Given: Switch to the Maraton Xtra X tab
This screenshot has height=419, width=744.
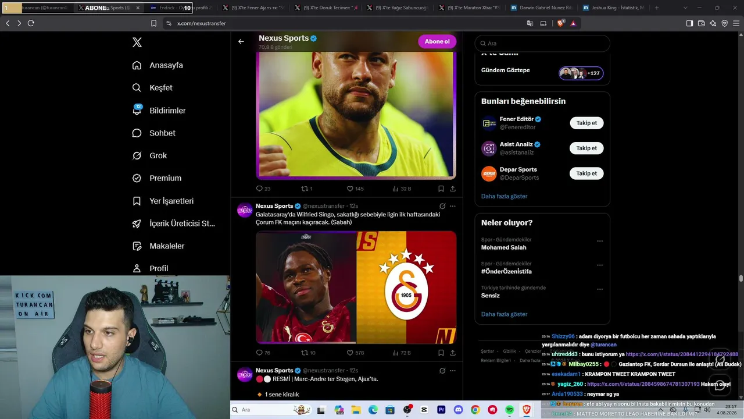Looking at the screenshot, I should click(x=470, y=8).
